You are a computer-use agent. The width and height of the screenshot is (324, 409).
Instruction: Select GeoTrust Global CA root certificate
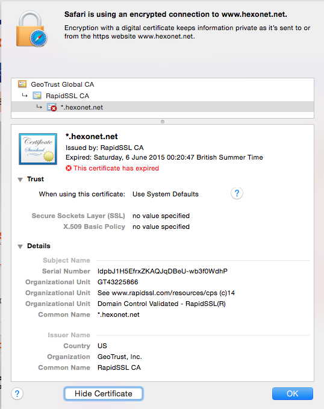coord(162,84)
